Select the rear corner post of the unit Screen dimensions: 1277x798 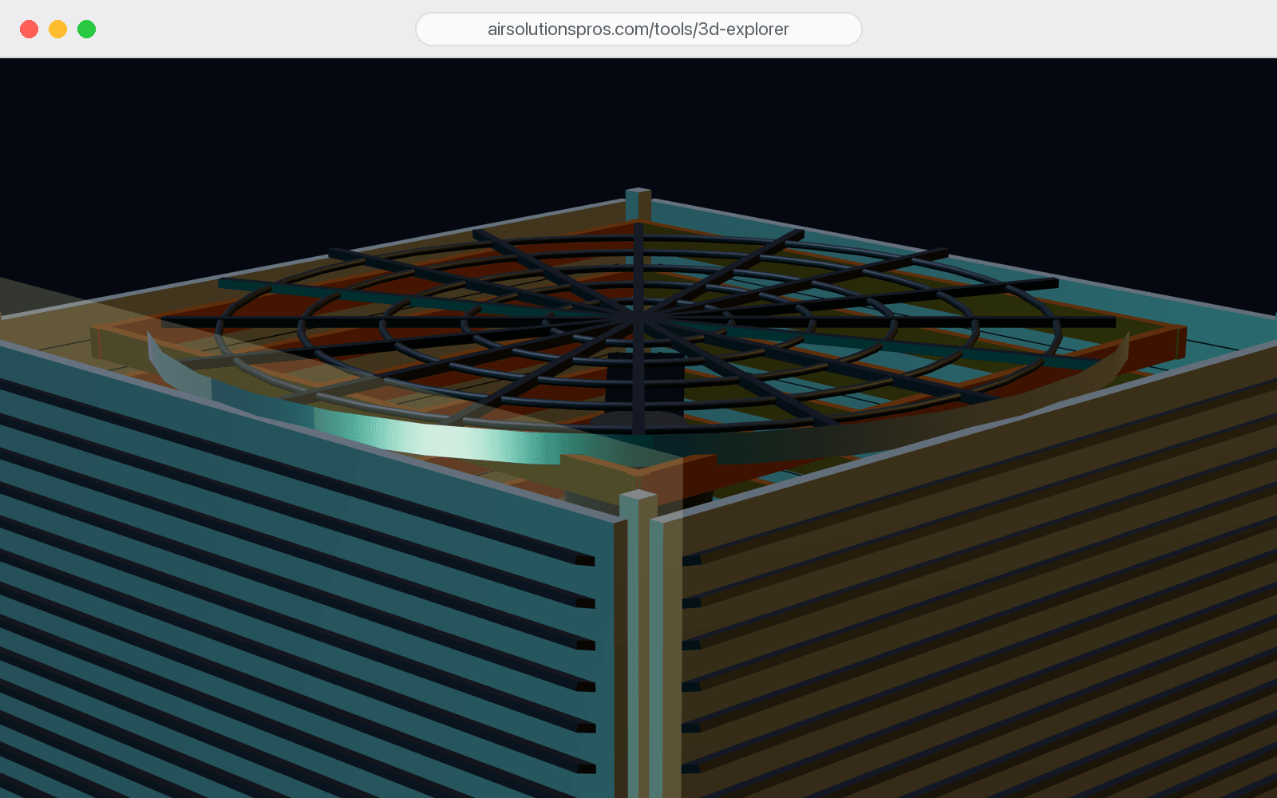(x=638, y=204)
